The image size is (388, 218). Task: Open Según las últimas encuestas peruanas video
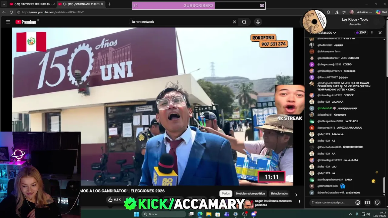[273, 203]
